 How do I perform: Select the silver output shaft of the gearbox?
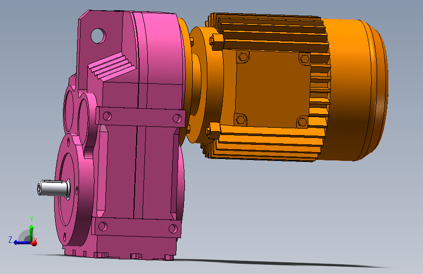point(53,188)
